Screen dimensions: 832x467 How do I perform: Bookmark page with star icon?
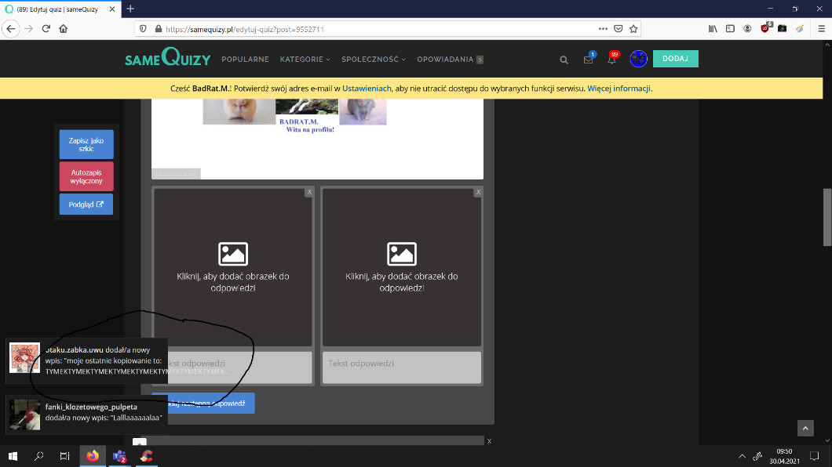[x=633, y=28]
